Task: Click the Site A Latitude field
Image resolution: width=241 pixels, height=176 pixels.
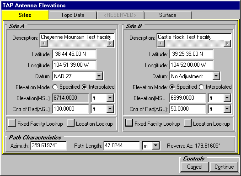Action: (74, 54)
